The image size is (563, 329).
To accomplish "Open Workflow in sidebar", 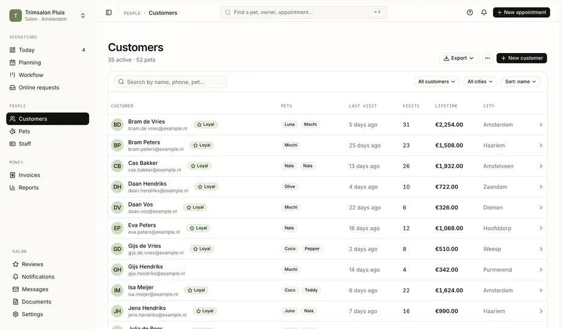I will [48, 75].
